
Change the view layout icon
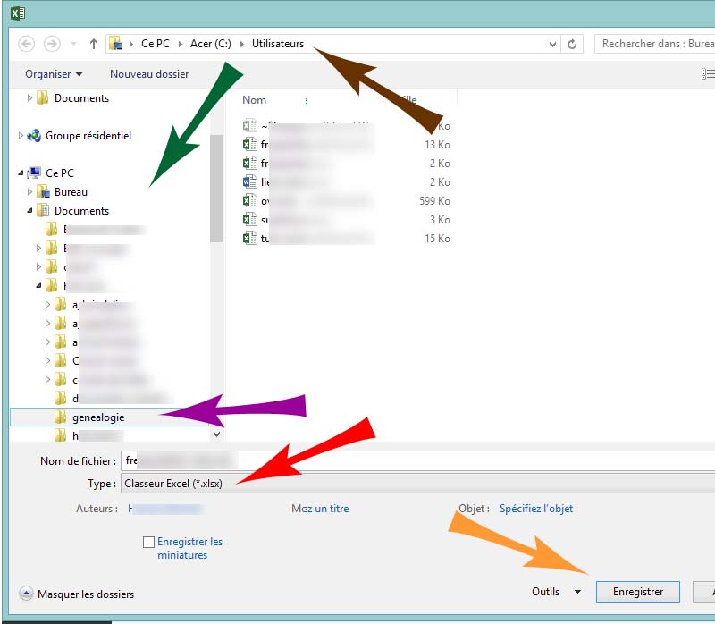(x=708, y=74)
